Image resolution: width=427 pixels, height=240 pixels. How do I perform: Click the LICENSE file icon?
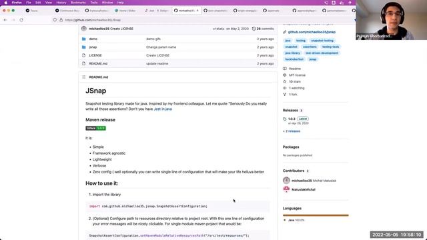pyautogui.click(x=84, y=55)
